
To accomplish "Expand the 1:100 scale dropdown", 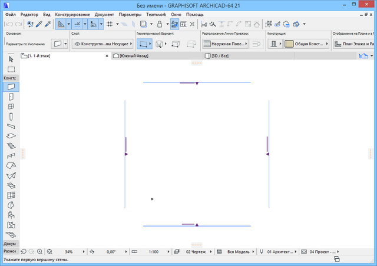I will [x=153, y=251].
